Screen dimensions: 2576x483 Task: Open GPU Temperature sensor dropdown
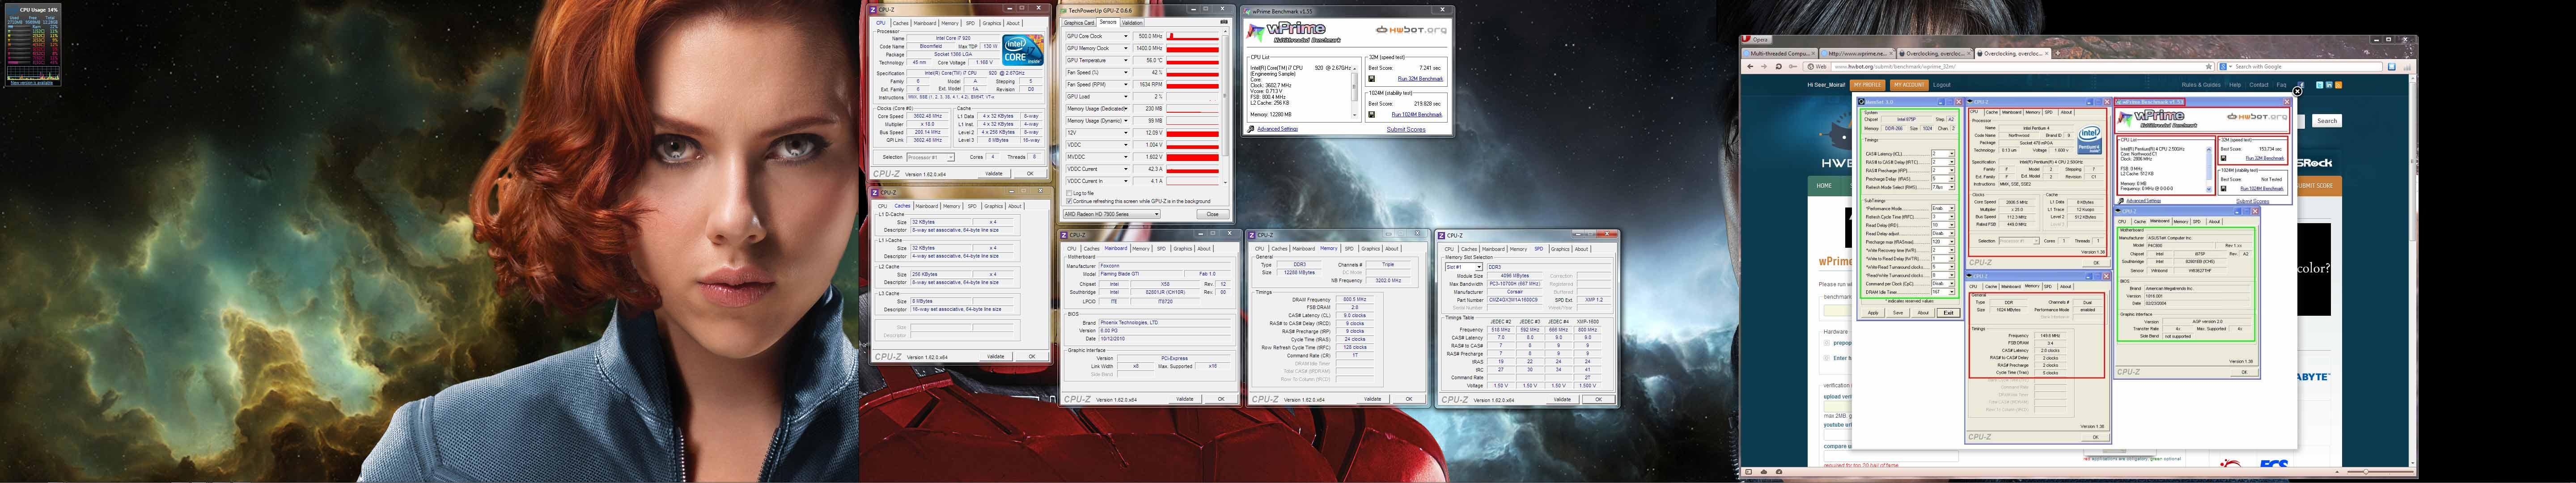pyautogui.click(x=1125, y=60)
